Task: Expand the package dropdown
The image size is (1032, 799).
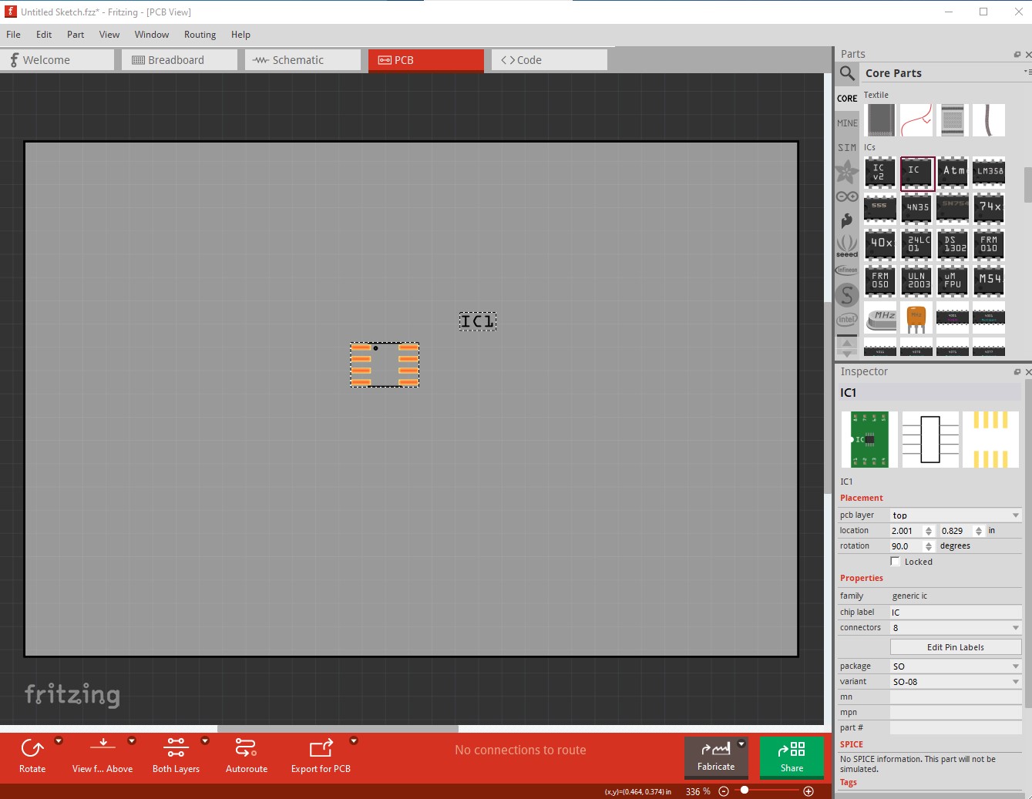Action: (955, 666)
